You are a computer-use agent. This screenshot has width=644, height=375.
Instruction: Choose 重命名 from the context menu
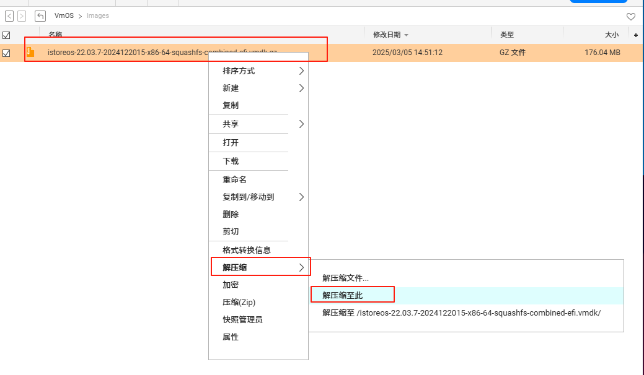(x=258, y=179)
